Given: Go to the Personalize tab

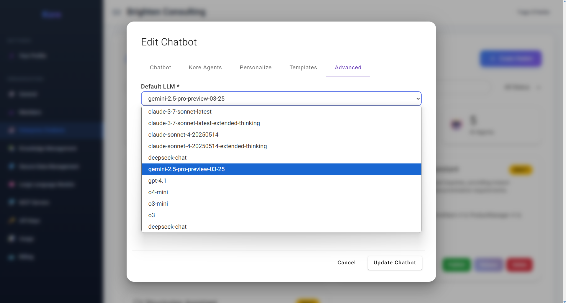Looking at the screenshot, I should (256, 68).
